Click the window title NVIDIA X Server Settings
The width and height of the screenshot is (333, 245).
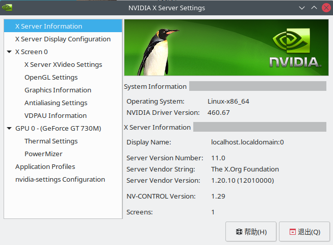tap(167, 8)
